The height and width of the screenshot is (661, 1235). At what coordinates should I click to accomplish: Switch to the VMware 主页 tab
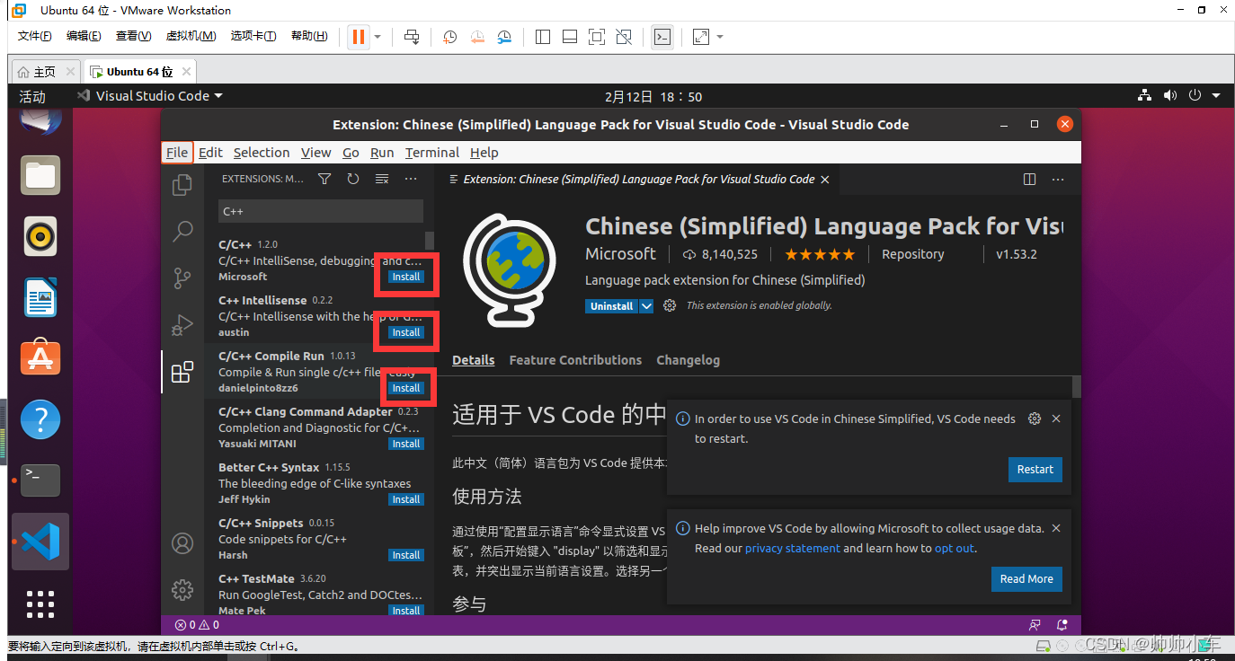coord(45,72)
